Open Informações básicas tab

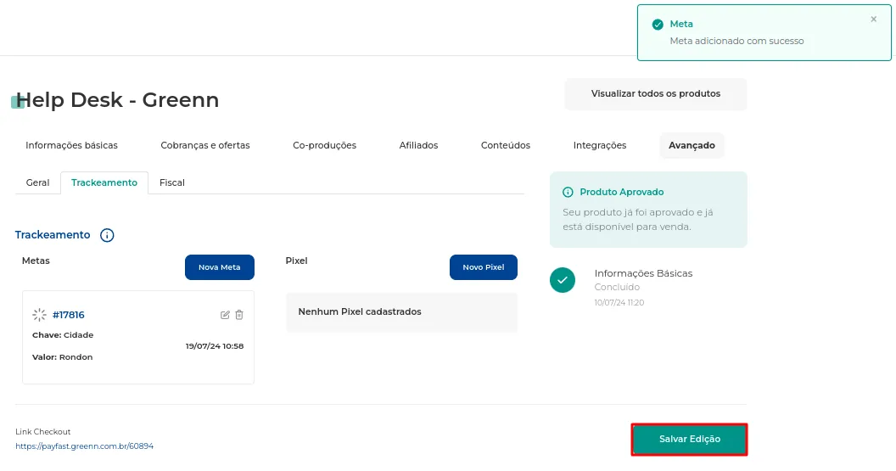tap(71, 145)
